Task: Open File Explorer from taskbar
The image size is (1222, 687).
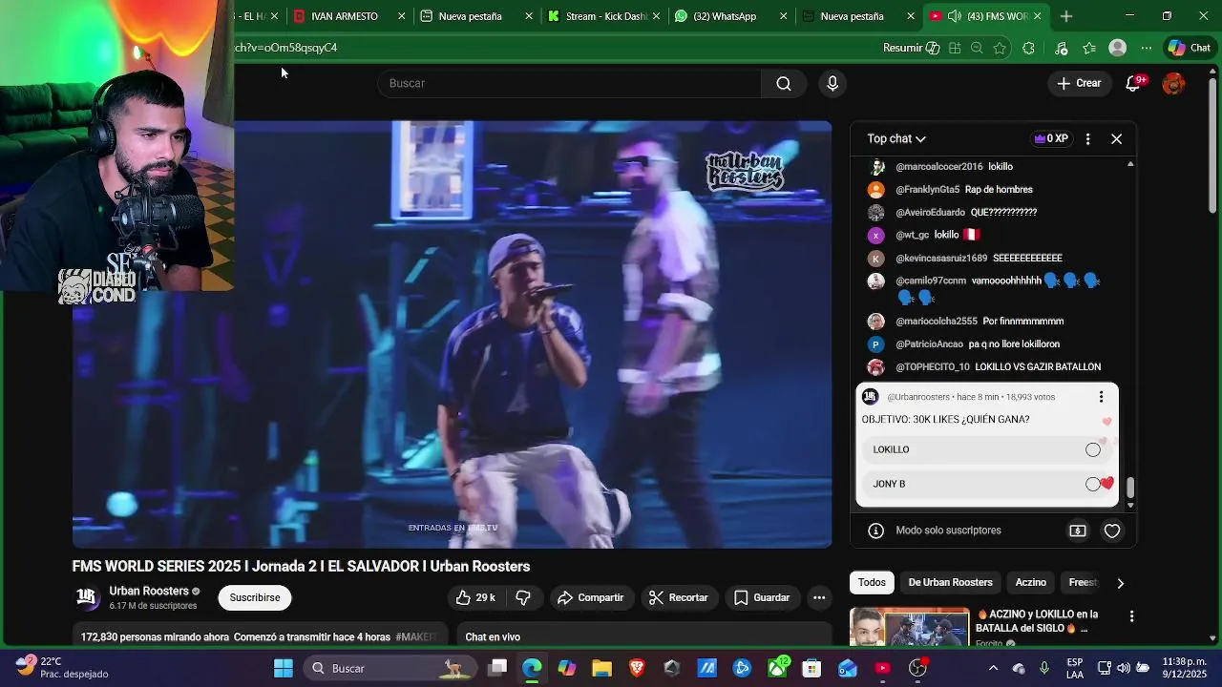Action: (x=601, y=668)
